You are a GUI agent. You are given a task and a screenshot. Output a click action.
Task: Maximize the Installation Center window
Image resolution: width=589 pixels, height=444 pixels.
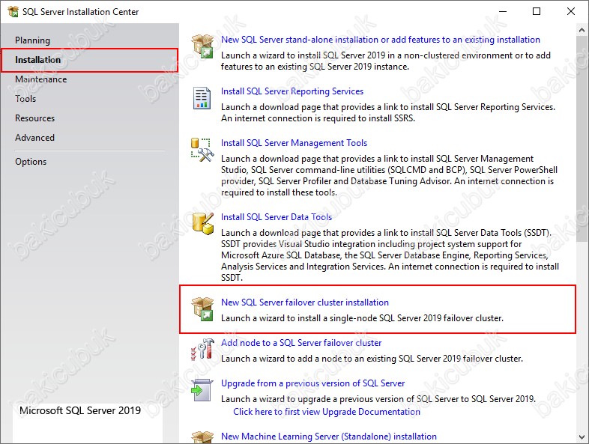pyautogui.click(x=537, y=11)
